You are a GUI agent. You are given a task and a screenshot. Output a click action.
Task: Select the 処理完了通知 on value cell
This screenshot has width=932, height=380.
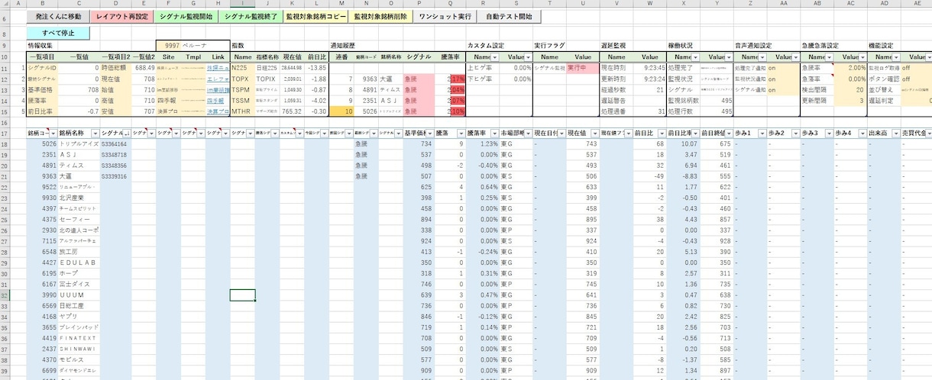point(784,68)
